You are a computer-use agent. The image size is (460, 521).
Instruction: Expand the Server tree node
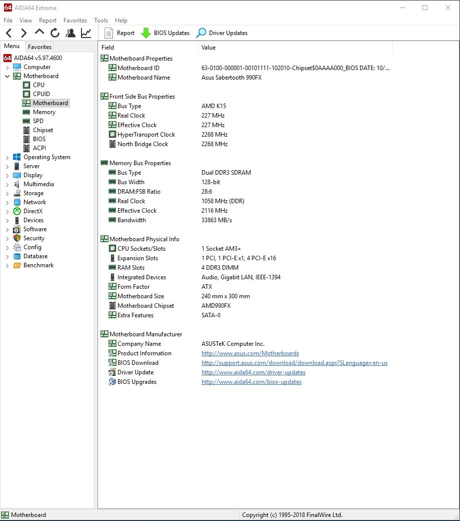pos(7,166)
